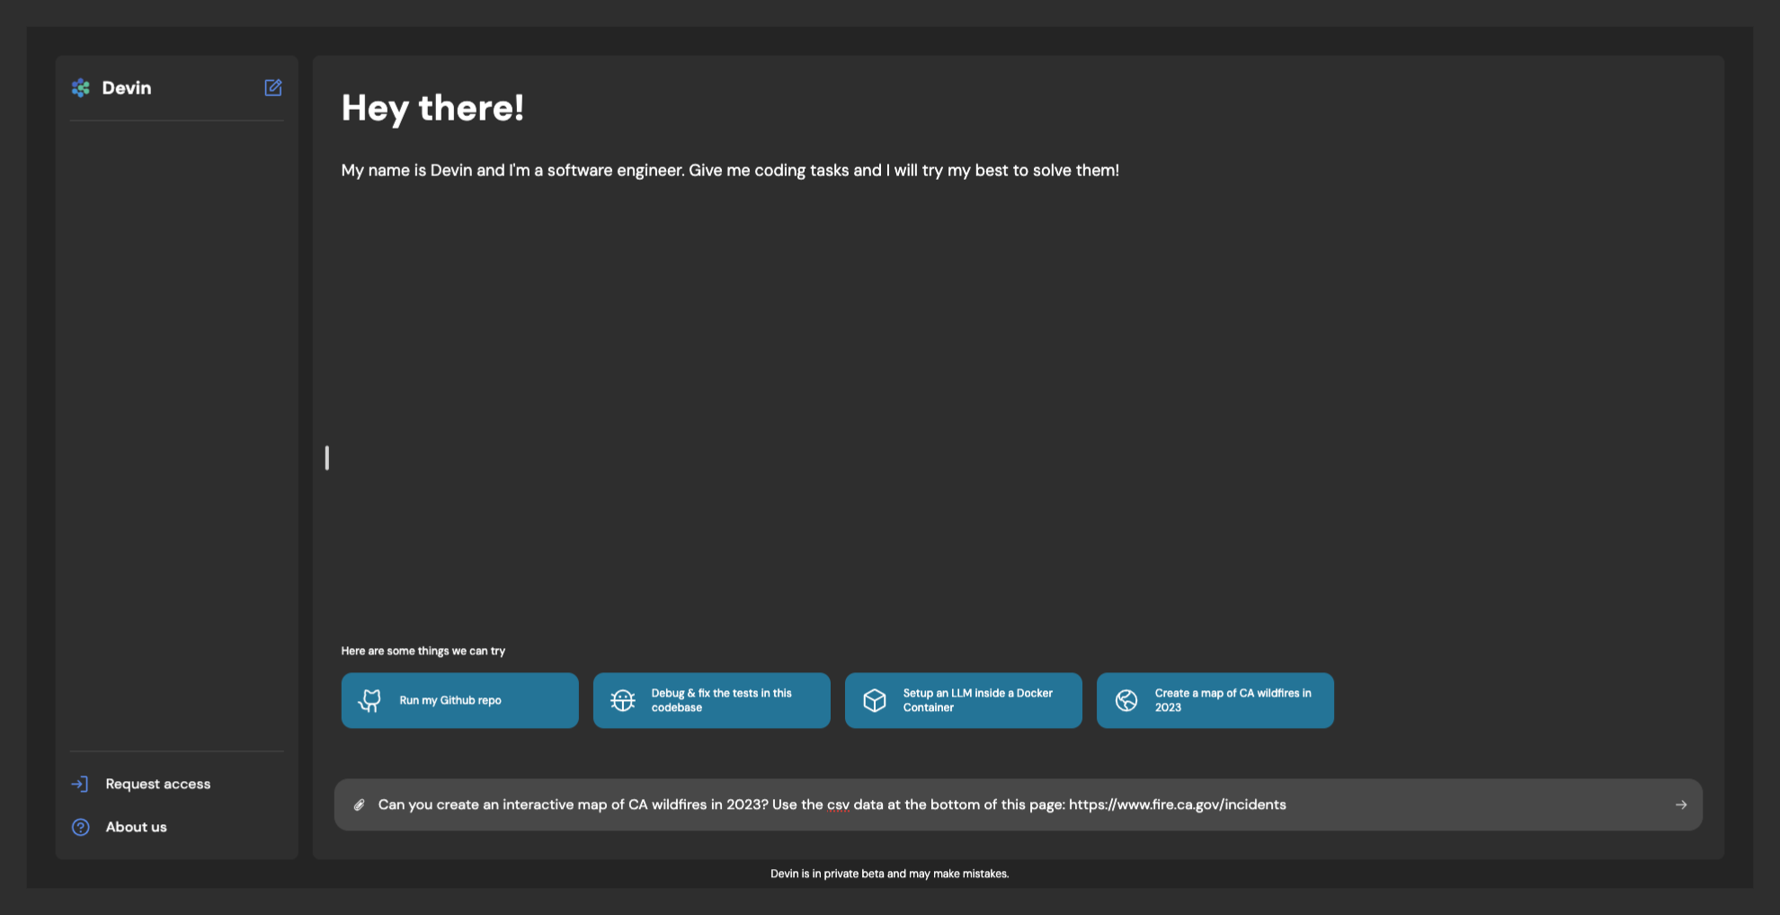
Task: Start a new session with the compose icon
Action: pyautogui.click(x=273, y=87)
